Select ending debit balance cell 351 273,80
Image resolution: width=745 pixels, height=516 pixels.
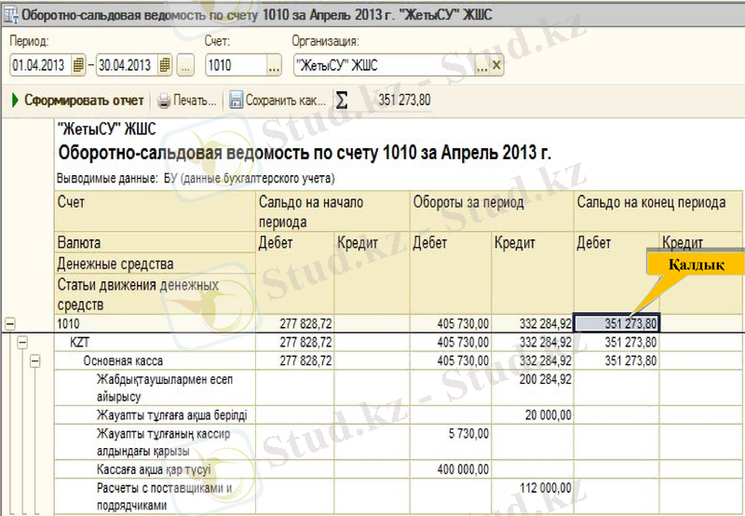pos(616,324)
